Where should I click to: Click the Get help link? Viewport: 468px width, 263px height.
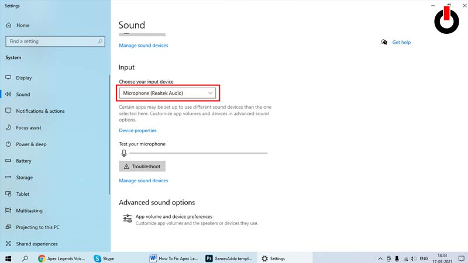(x=401, y=42)
